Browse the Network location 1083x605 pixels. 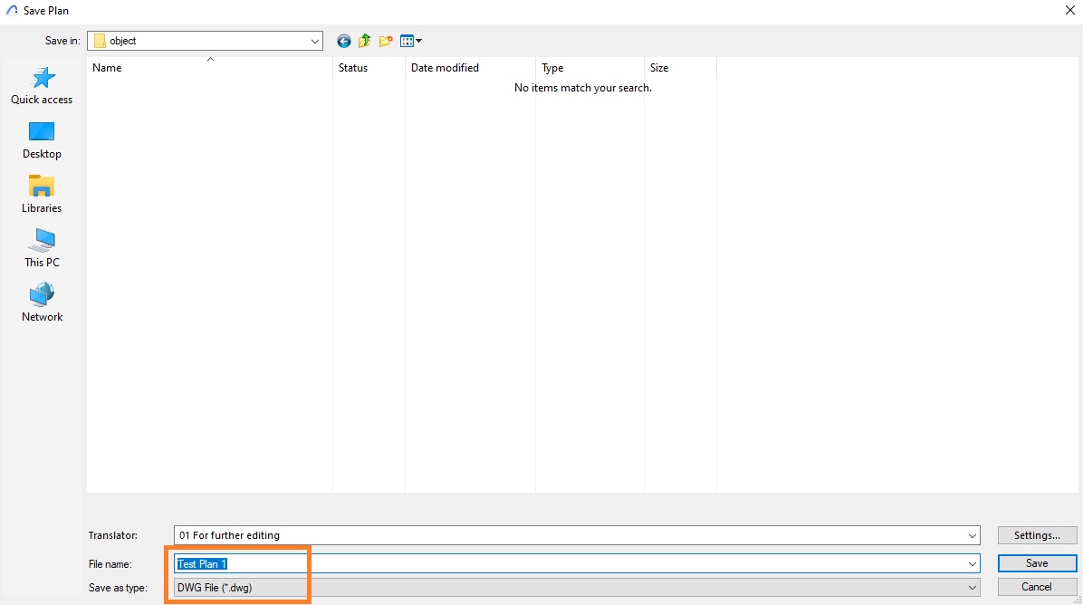pos(42,302)
